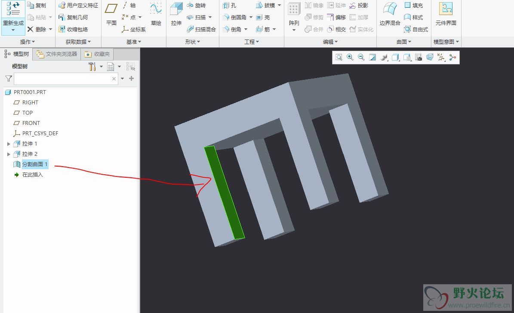
Task: Select the Revolve (旋转) tool
Action: click(196, 6)
